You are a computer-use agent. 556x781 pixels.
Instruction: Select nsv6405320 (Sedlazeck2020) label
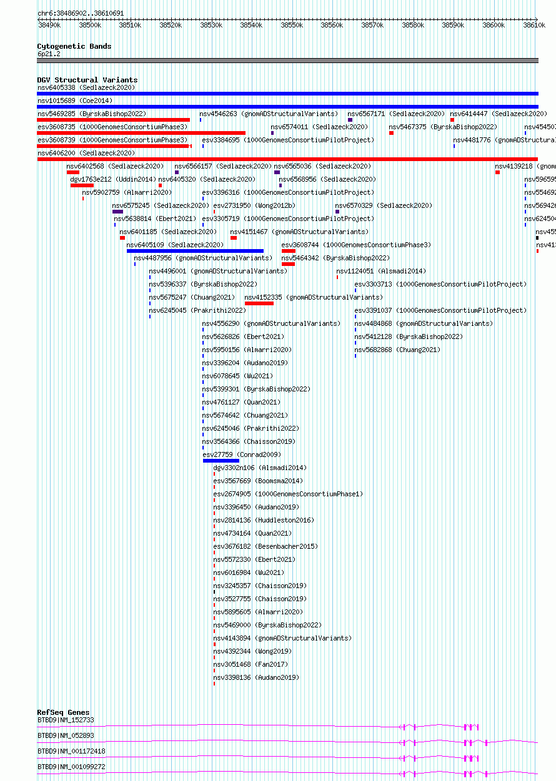click(x=207, y=180)
